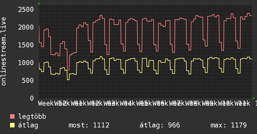This screenshot has width=257, height=134.
Task: Click the max: 1179 statistic
Action: click(229, 125)
